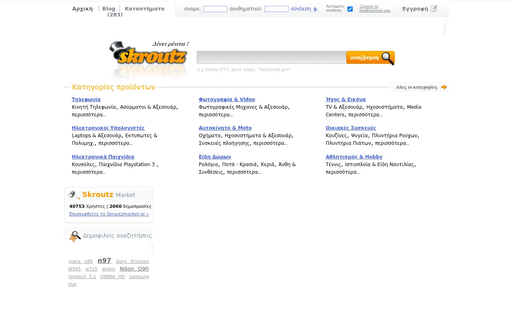Click the Δημοφιλείς αναζητήσεις star magnifier icon

[x=75, y=237]
